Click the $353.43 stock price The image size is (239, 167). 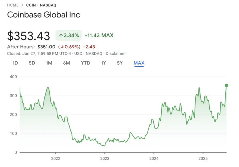tap(29, 36)
